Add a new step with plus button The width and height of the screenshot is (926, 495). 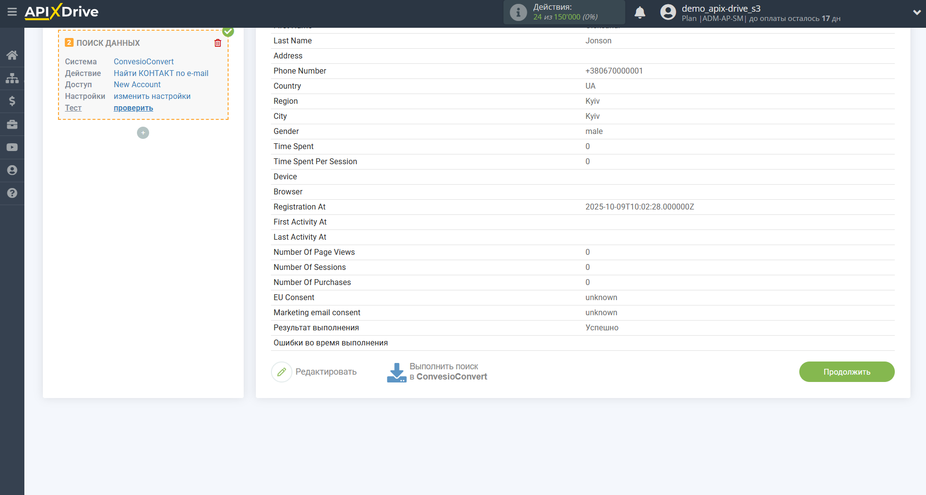point(143,133)
